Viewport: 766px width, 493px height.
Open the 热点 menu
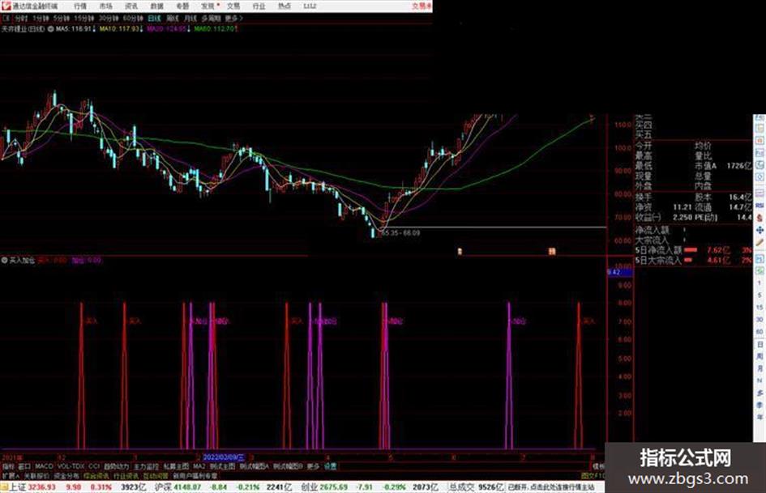click(x=285, y=6)
